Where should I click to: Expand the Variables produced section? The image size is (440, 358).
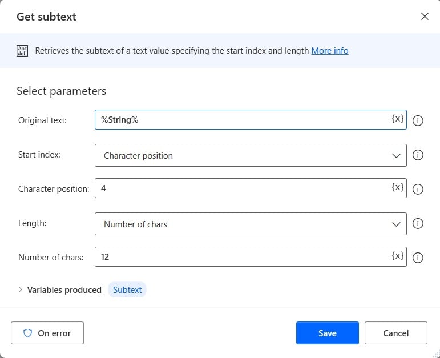(20, 289)
